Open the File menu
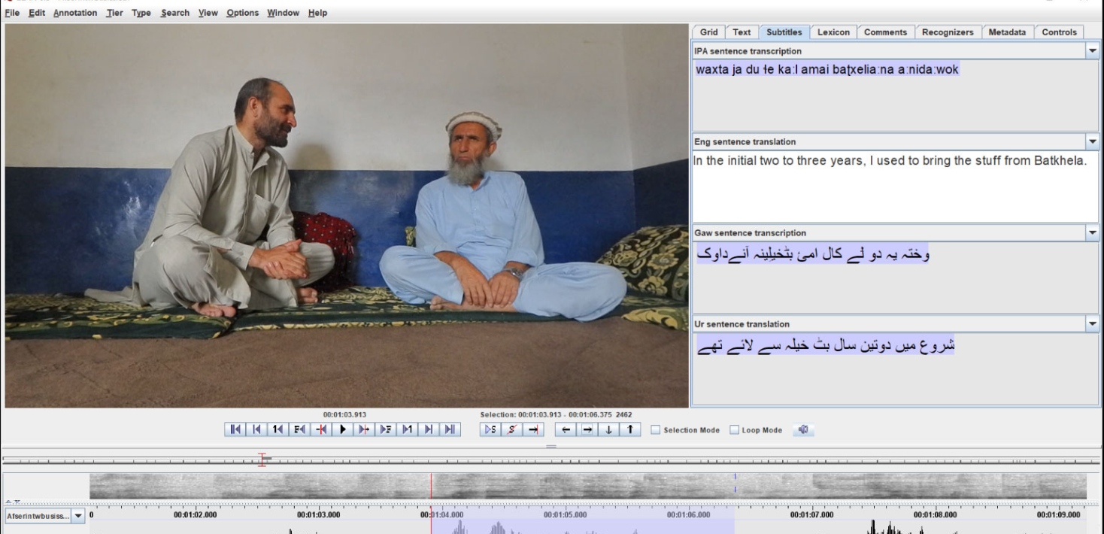Viewport: 1104px width, 534px height. coord(12,13)
